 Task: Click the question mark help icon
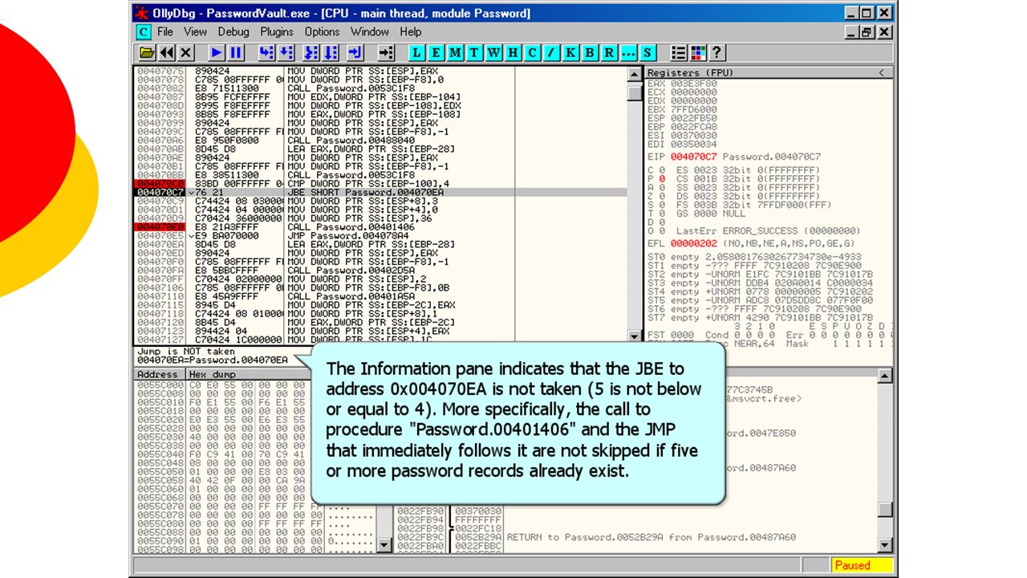(717, 53)
